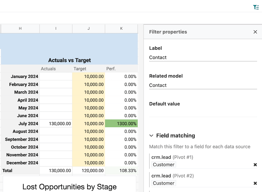Collapse the Field matching section

151,136
